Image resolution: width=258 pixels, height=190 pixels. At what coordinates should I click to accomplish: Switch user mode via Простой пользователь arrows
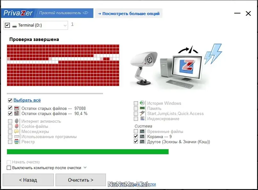(86, 13)
